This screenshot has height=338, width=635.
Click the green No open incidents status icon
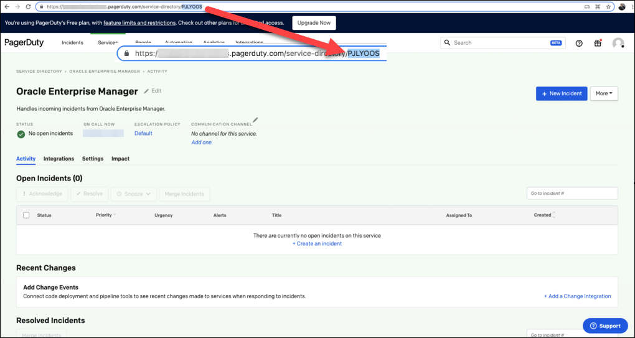[21, 134]
